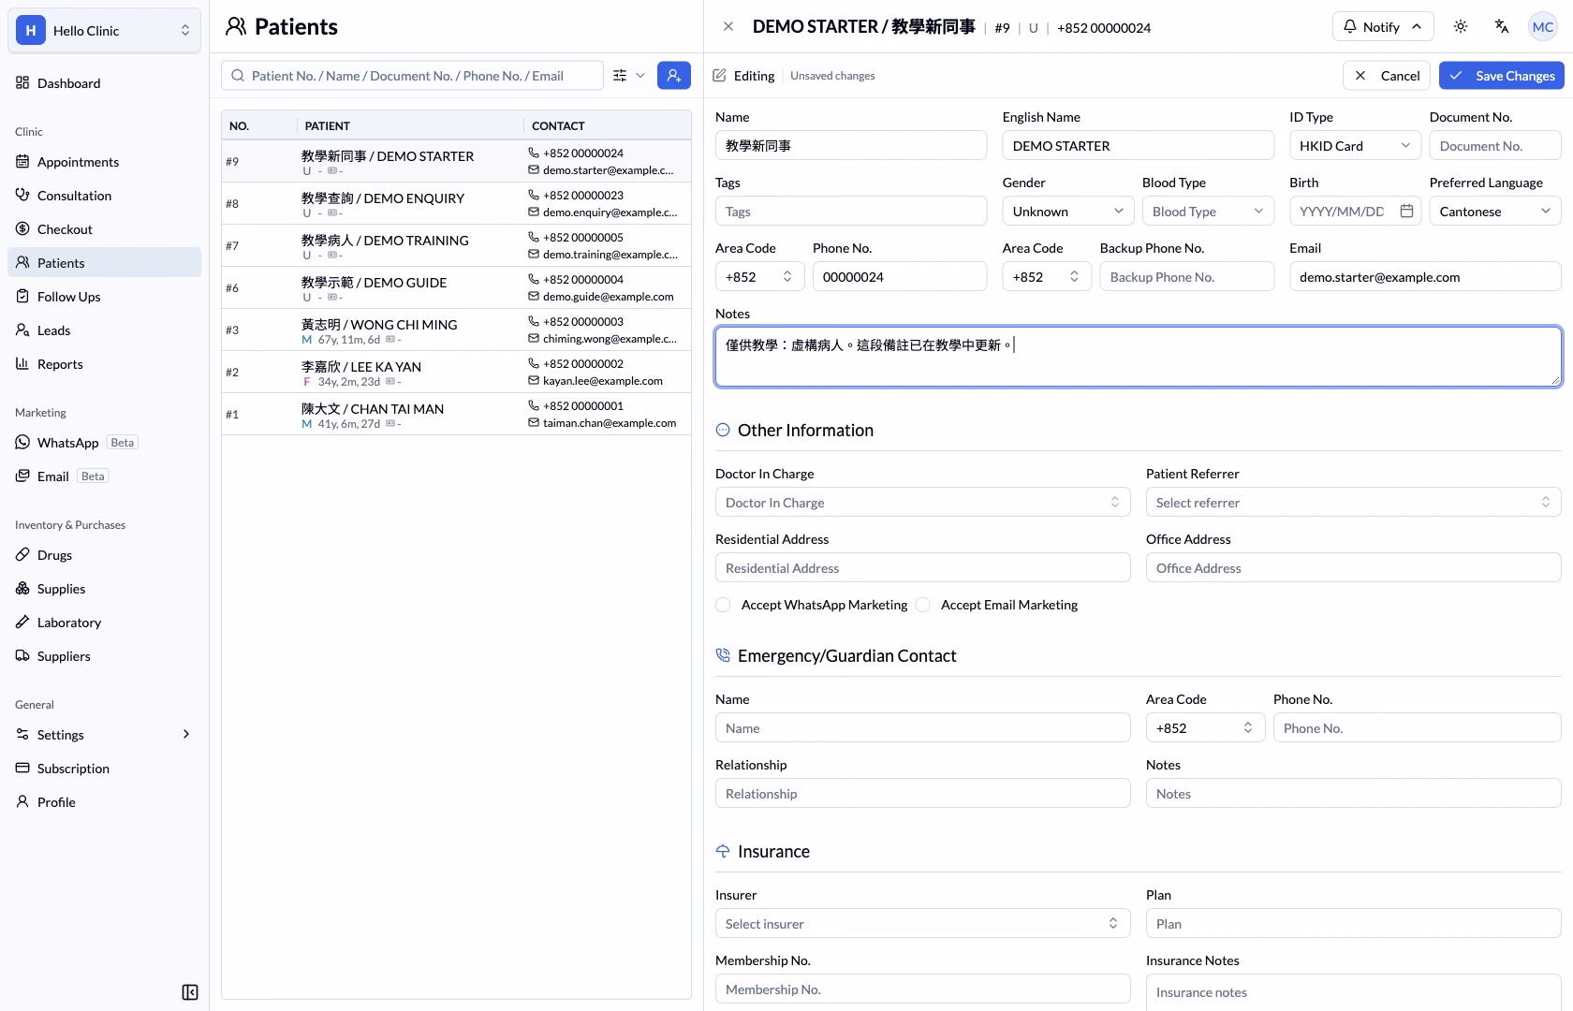Go to Appointments in sidebar
The image size is (1573, 1011).
[105, 162]
